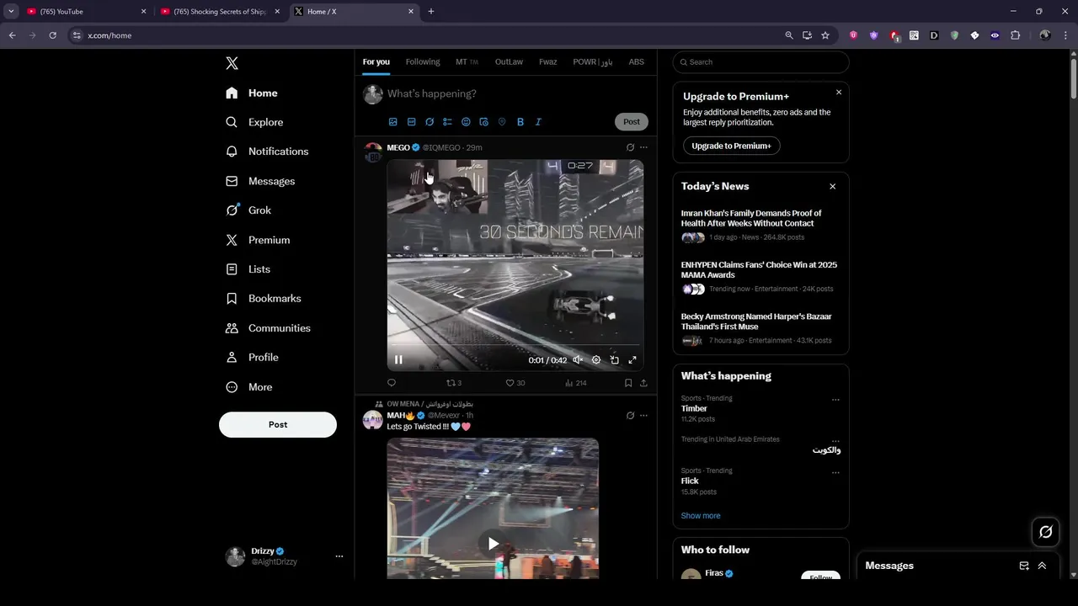Click the Grok enhance icon in composer
The width and height of the screenshot is (1078, 606).
tap(430, 122)
